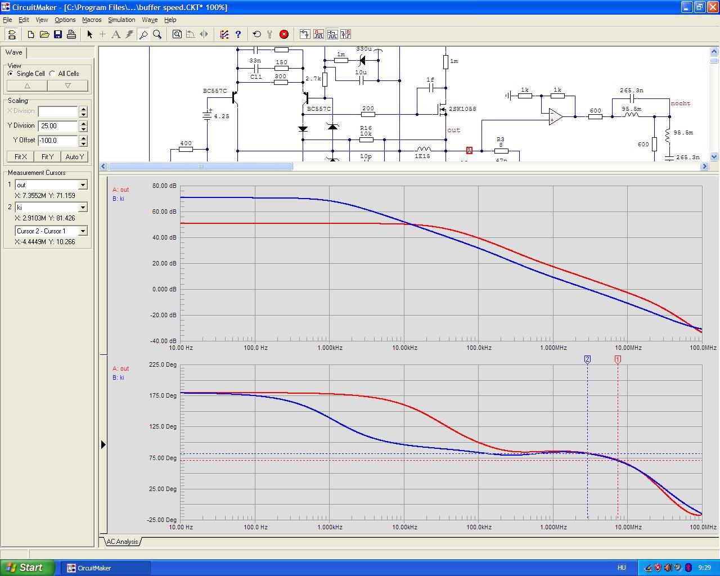
Task: Click the blue question mark help icon
Action: 238,34
